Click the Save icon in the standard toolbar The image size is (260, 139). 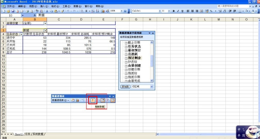13,11
